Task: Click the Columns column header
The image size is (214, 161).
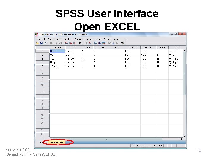Action: pos(162,47)
